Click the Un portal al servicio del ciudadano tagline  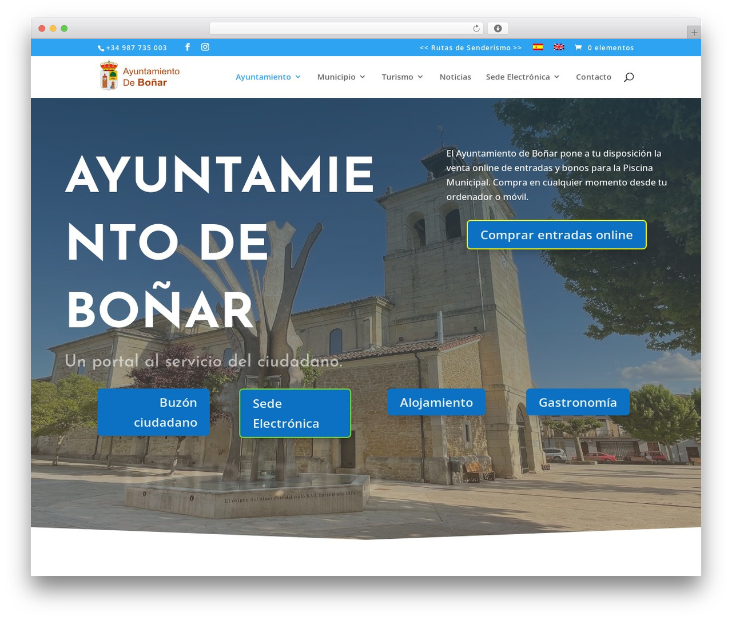tap(204, 361)
